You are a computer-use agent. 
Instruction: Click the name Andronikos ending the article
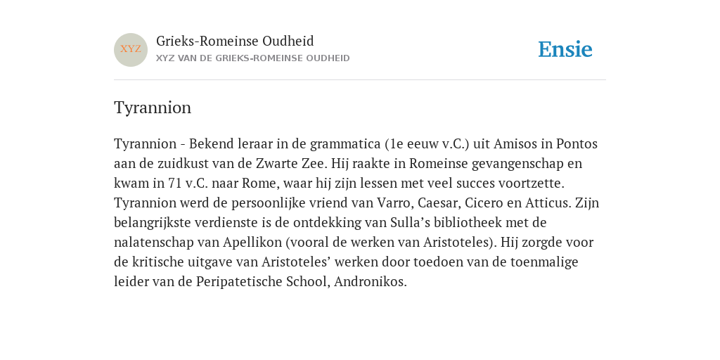370,282
